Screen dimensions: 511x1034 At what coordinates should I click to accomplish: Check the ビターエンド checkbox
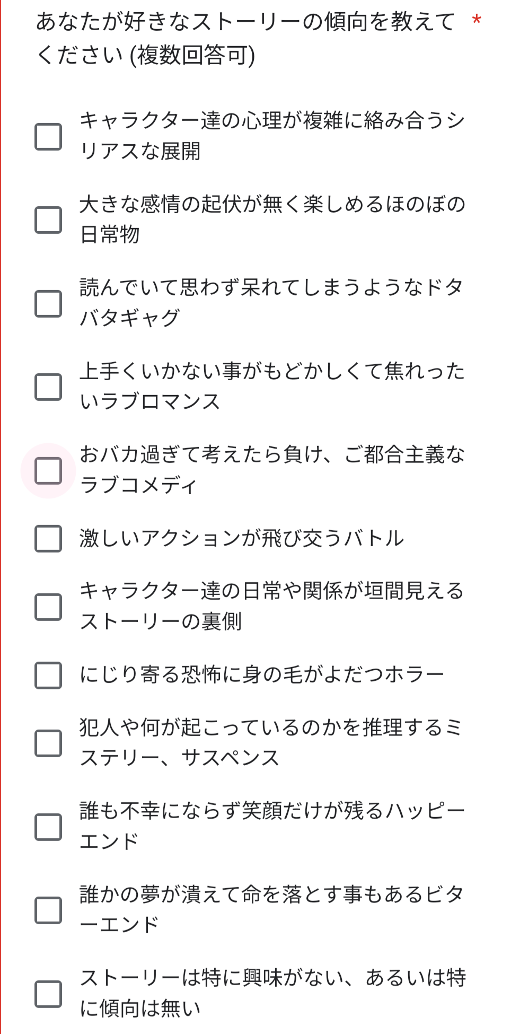pos(48,910)
